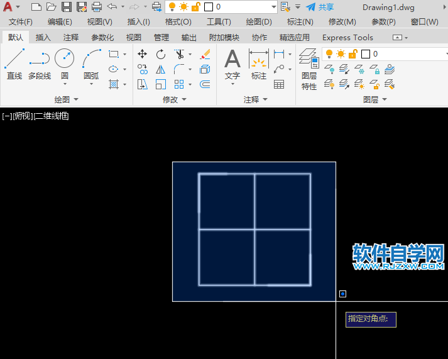The image size is (448, 359).
Task: Click the Save icon in quick access toolbar
Action: (x=66, y=6)
